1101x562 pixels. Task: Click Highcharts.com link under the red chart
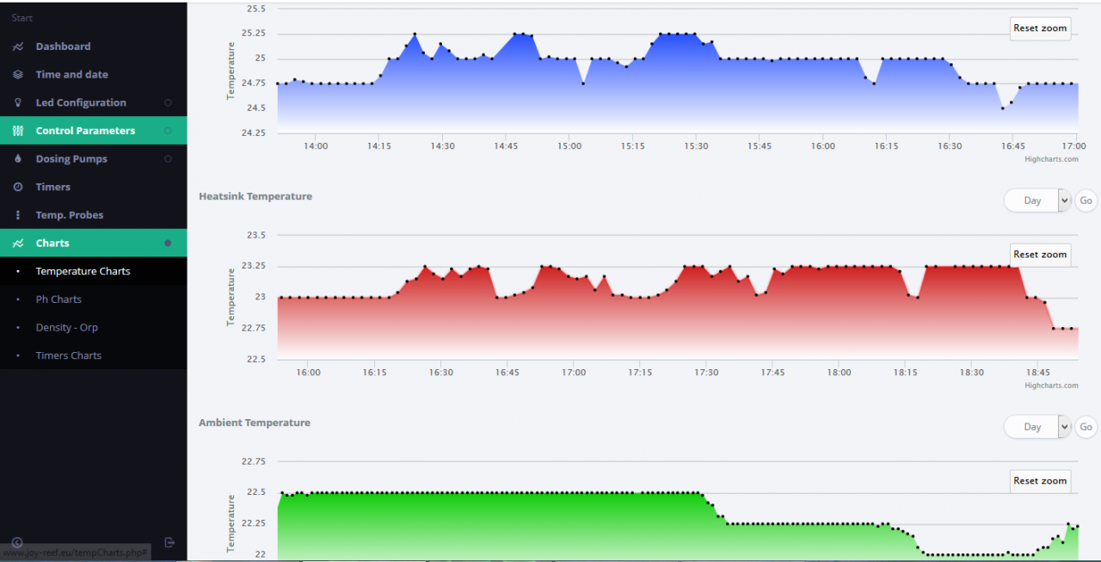tap(1051, 386)
